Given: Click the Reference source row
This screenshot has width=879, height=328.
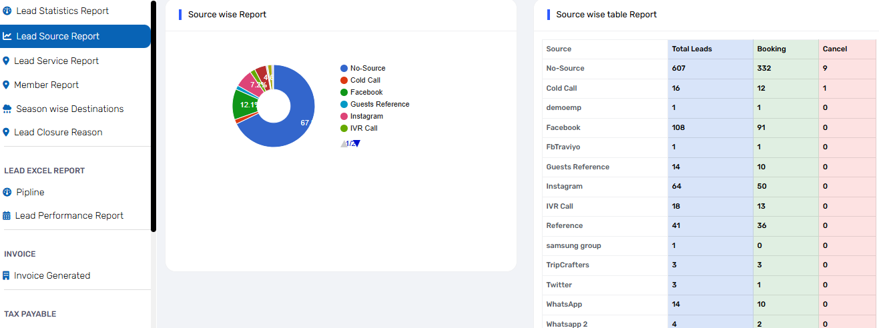Looking at the screenshot, I should (x=710, y=225).
